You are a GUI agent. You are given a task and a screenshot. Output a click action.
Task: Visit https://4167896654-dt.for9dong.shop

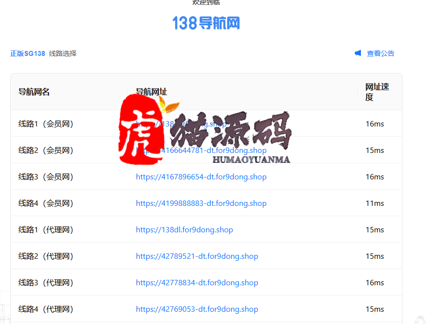point(201,177)
